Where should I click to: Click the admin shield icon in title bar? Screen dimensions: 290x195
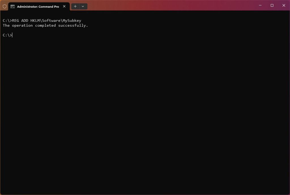pyautogui.click(x=5, y=6)
